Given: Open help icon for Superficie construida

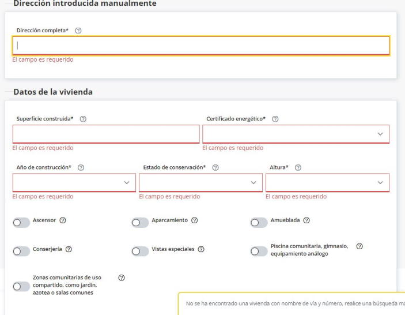Looking at the screenshot, I should coord(83,119).
